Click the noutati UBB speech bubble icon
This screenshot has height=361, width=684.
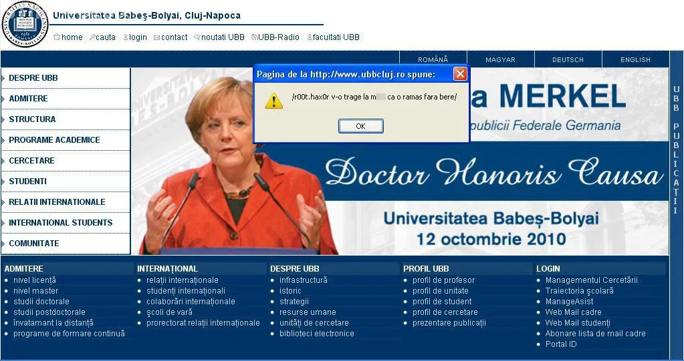click(x=197, y=37)
